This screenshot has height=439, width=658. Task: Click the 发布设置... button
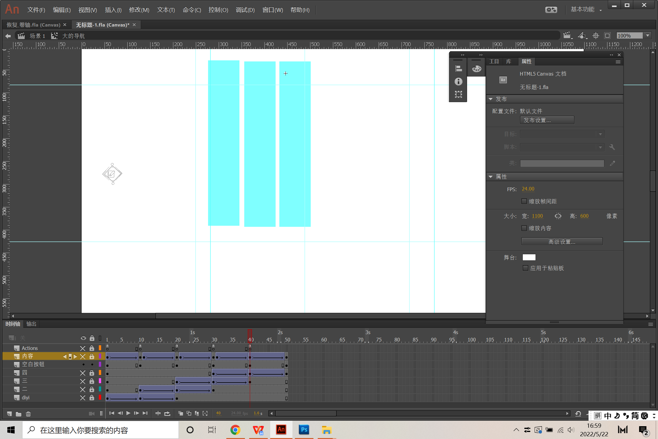[547, 120]
